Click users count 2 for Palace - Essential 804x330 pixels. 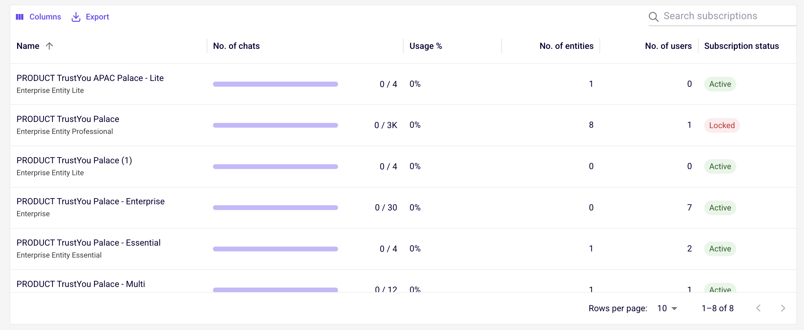[x=689, y=248]
